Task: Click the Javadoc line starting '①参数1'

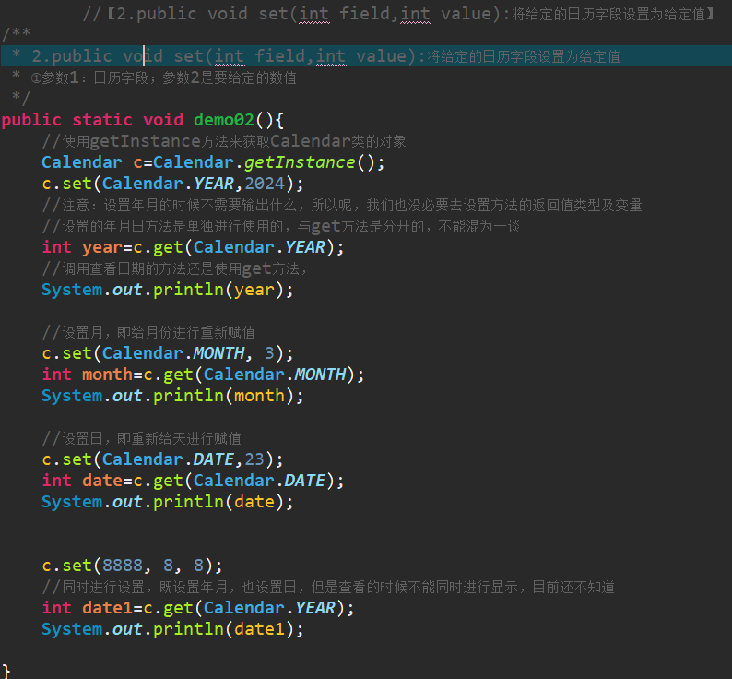Action: tap(154, 77)
